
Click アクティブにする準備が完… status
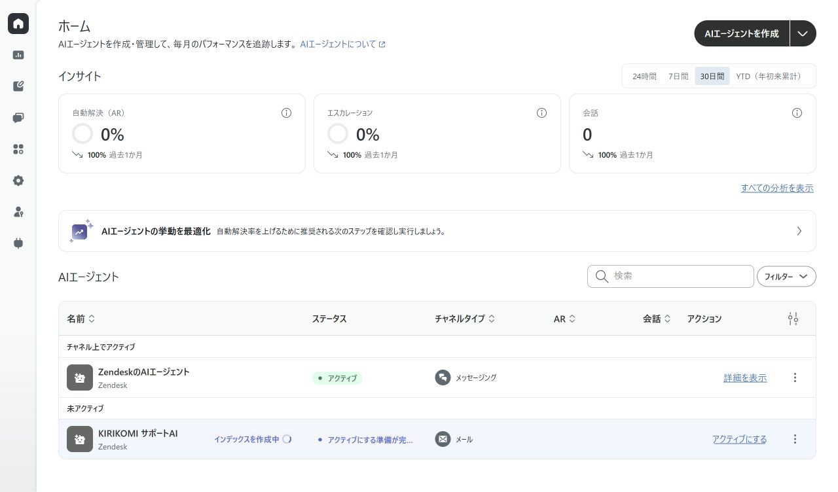pyautogui.click(x=365, y=440)
